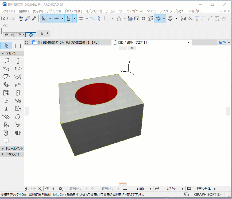Toggle the Snap Guides button
Image resolution: width=232 pixels, height=199 pixels.
click(x=57, y=18)
